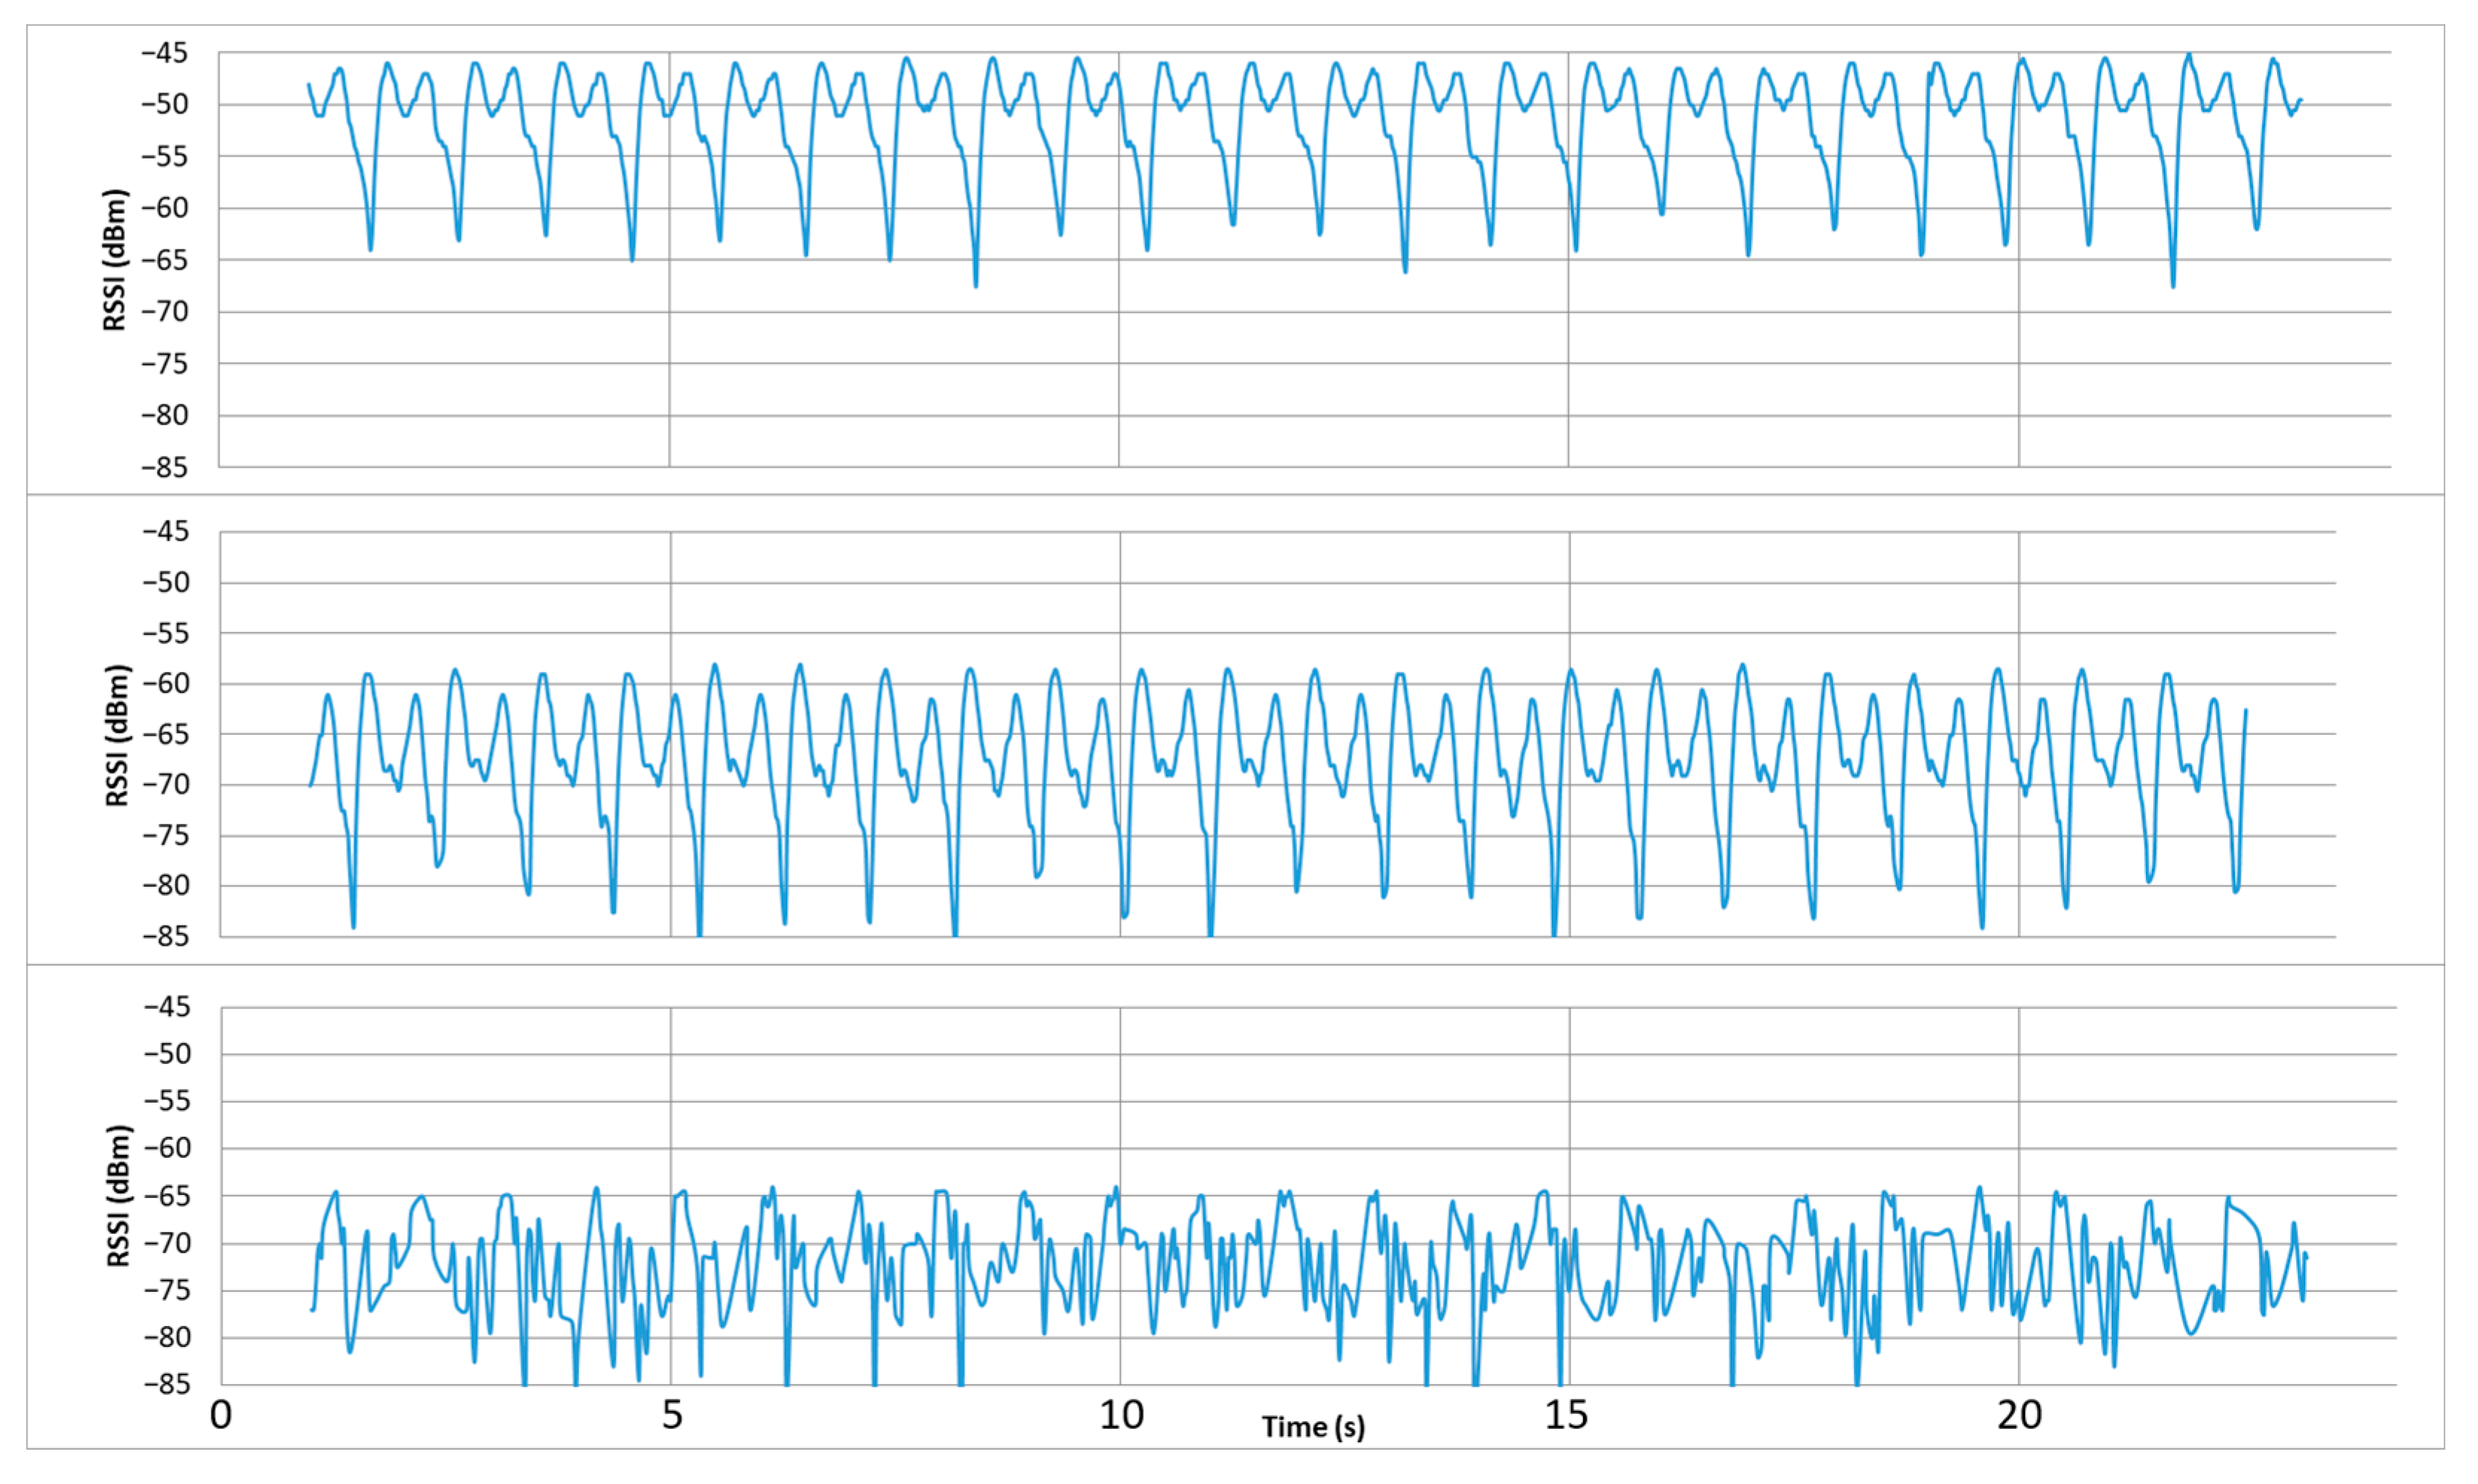Click the −70 tick in middle chart

[165, 784]
